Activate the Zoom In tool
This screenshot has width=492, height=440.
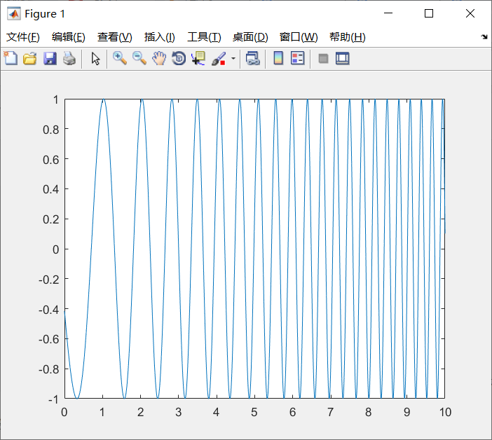pos(120,58)
